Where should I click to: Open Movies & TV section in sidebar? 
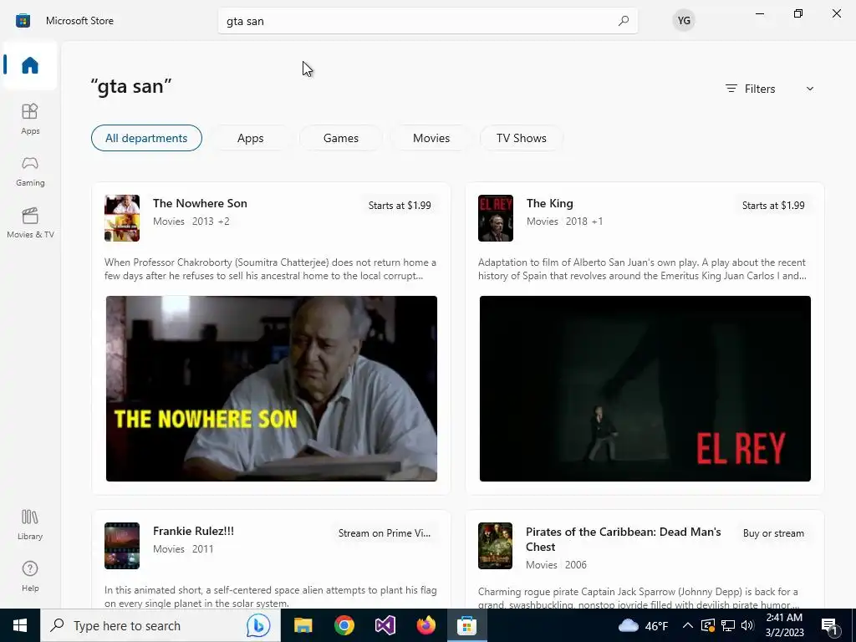(x=30, y=222)
